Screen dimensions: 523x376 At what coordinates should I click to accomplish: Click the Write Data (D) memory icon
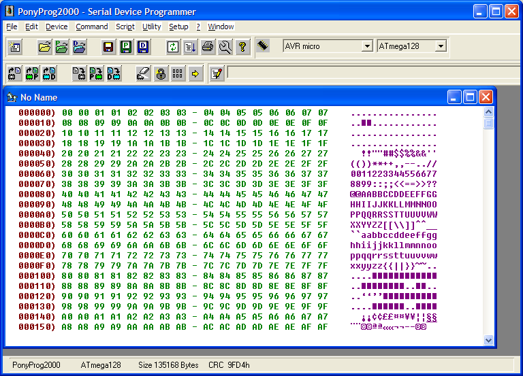(x=114, y=73)
